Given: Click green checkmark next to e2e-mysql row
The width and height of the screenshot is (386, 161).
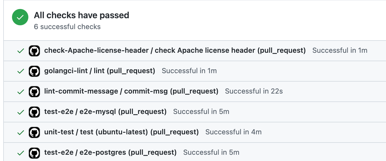Looking at the screenshot, I should (x=21, y=112).
